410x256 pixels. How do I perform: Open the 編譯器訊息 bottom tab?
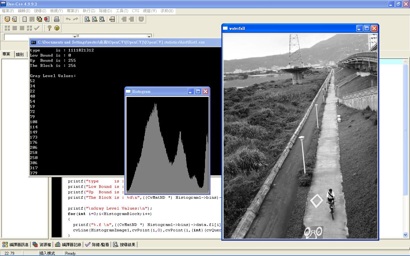(x=16, y=244)
